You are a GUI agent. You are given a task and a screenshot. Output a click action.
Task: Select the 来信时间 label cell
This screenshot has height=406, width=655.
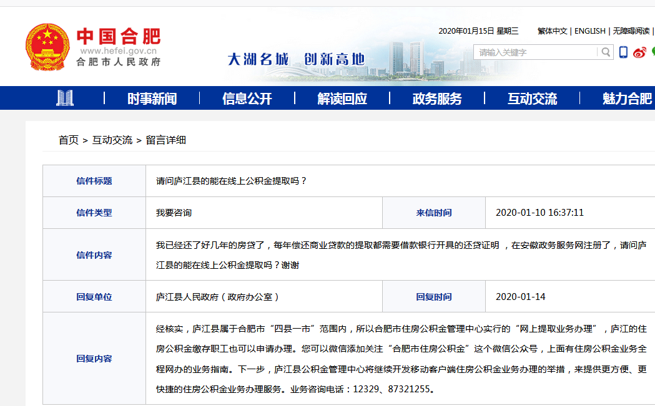[x=434, y=213]
